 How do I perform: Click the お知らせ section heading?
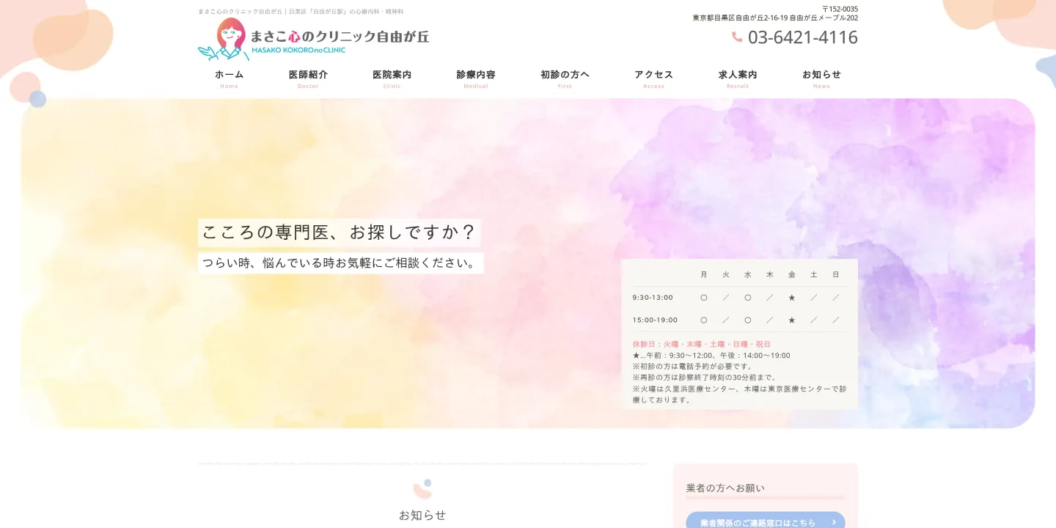click(x=422, y=515)
